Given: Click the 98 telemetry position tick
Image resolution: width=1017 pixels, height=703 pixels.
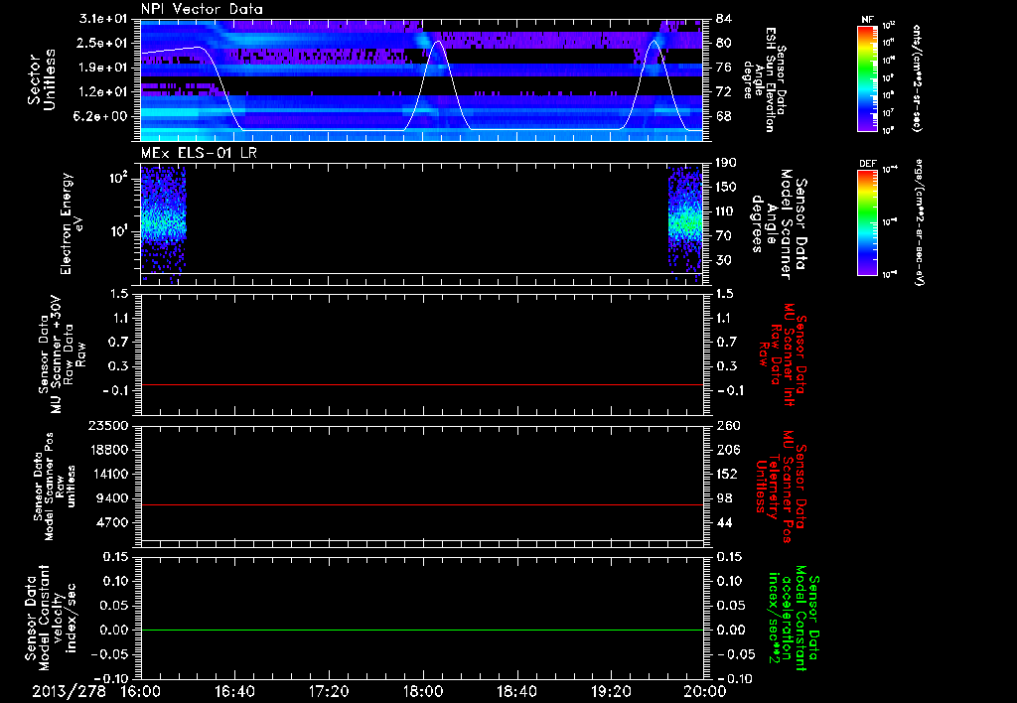Looking at the screenshot, I should coord(724,498).
